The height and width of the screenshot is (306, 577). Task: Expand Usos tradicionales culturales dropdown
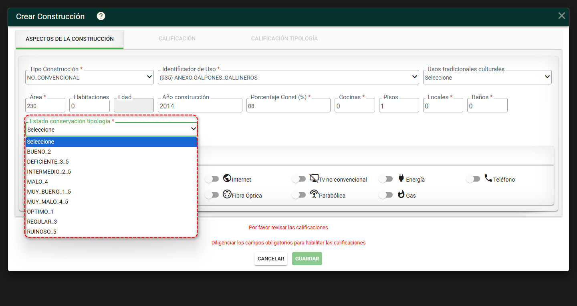tap(487, 77)
